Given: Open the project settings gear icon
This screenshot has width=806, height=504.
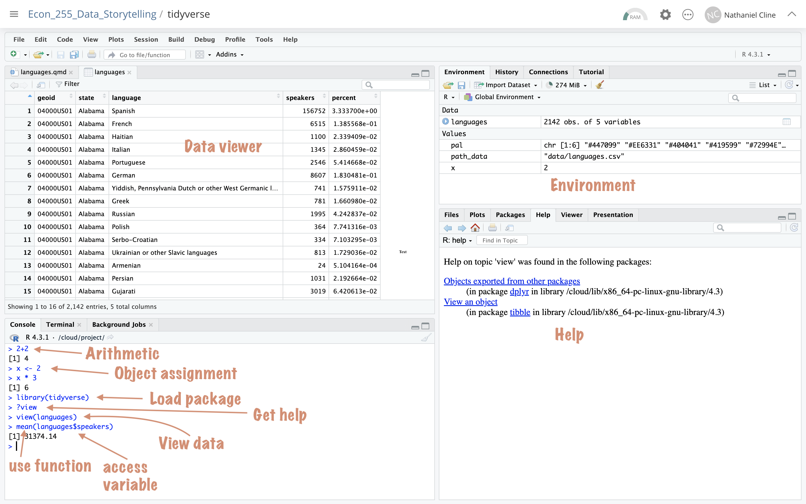Looking at the screenshot, I should [665, 15].
